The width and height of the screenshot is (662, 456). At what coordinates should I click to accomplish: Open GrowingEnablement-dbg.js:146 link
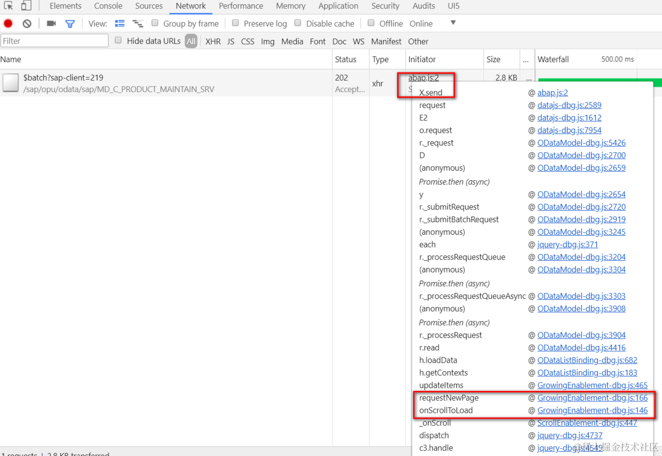point(593,410)
